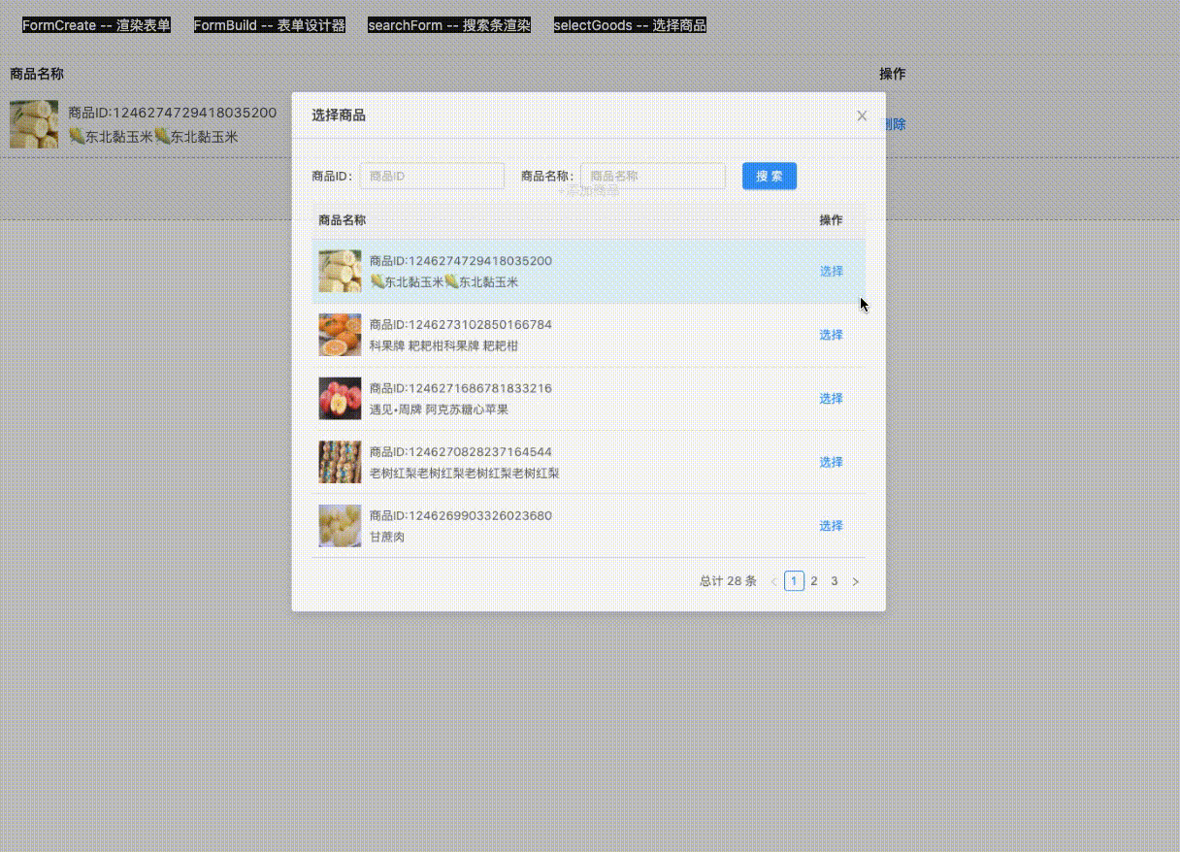
Task: Click text 商品ID:1246269903326023680
Action: click(461, 515)
